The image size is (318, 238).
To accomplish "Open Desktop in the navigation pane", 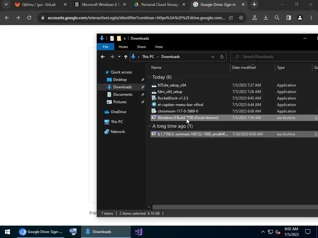I will (x=120, y=80).
